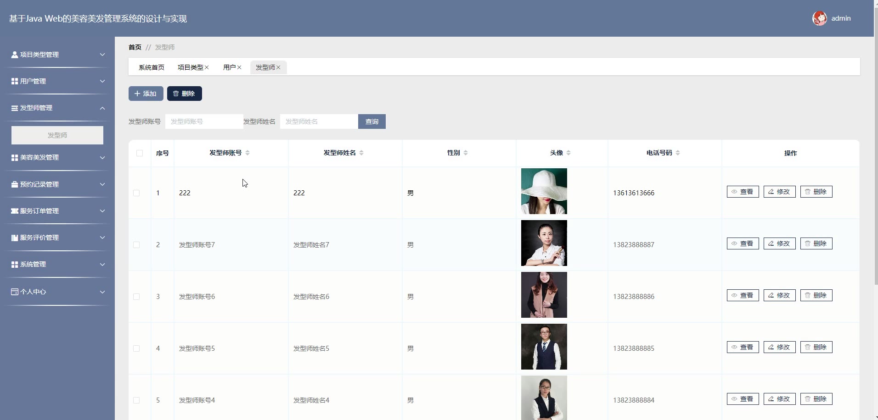Check the 发型师账号6 row checkbox
This screenshot has width=878, height=420.
pyautogui.click(x=136, y=297)
